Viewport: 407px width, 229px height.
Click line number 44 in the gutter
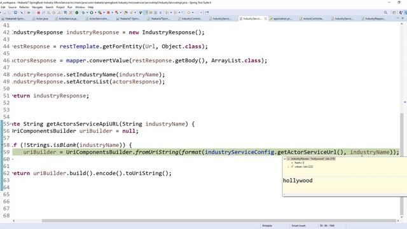tap(6, 46)
